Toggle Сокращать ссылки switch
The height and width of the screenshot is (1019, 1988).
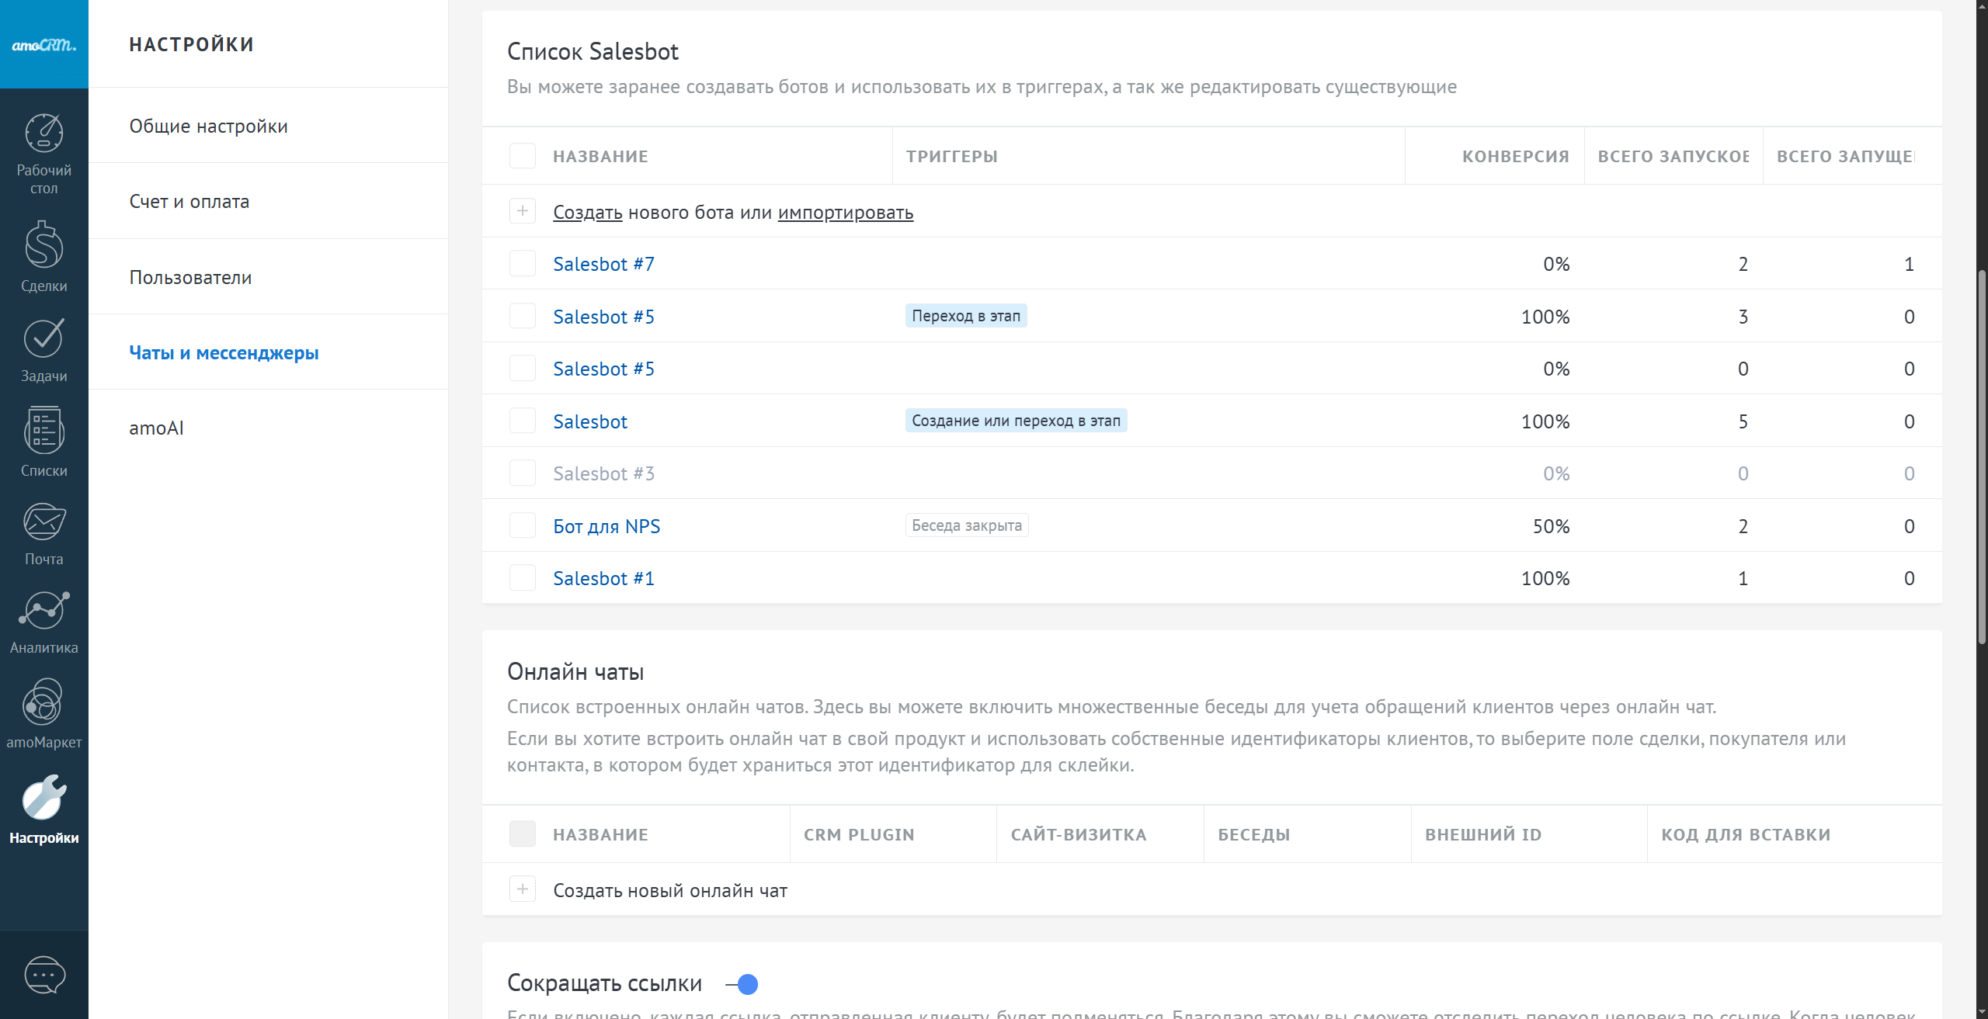743,984
